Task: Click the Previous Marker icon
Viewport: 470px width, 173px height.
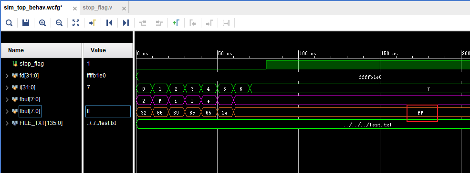Action: point(193,23)
